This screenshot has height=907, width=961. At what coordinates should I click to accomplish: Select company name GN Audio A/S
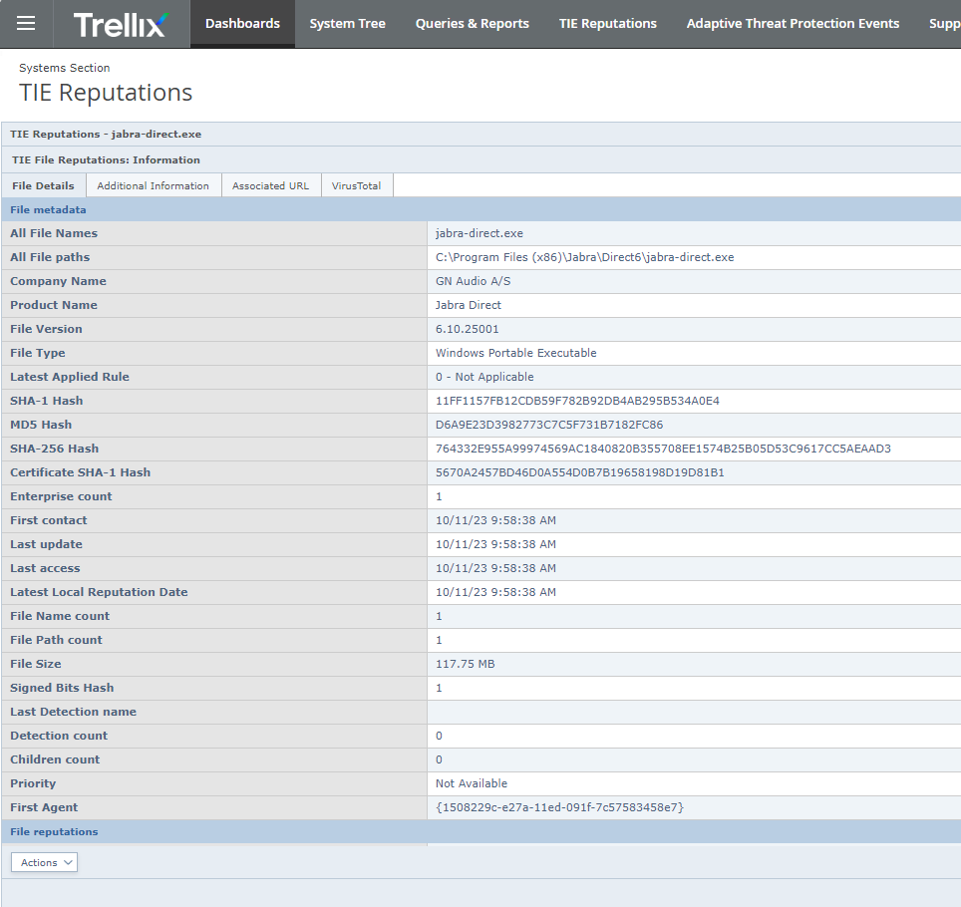pos(474,281)
